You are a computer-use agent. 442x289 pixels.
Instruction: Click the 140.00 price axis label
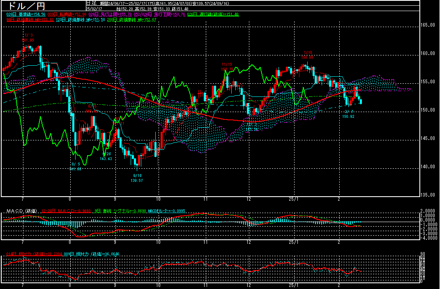tap(428, 167)
